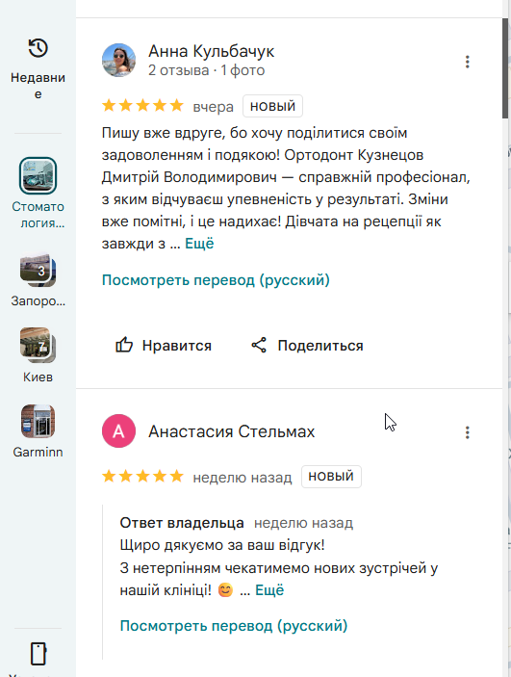
Task: Open options menu for Анастасия Стельмах's review
Action: pyautogui.click(x=467, y=432)
